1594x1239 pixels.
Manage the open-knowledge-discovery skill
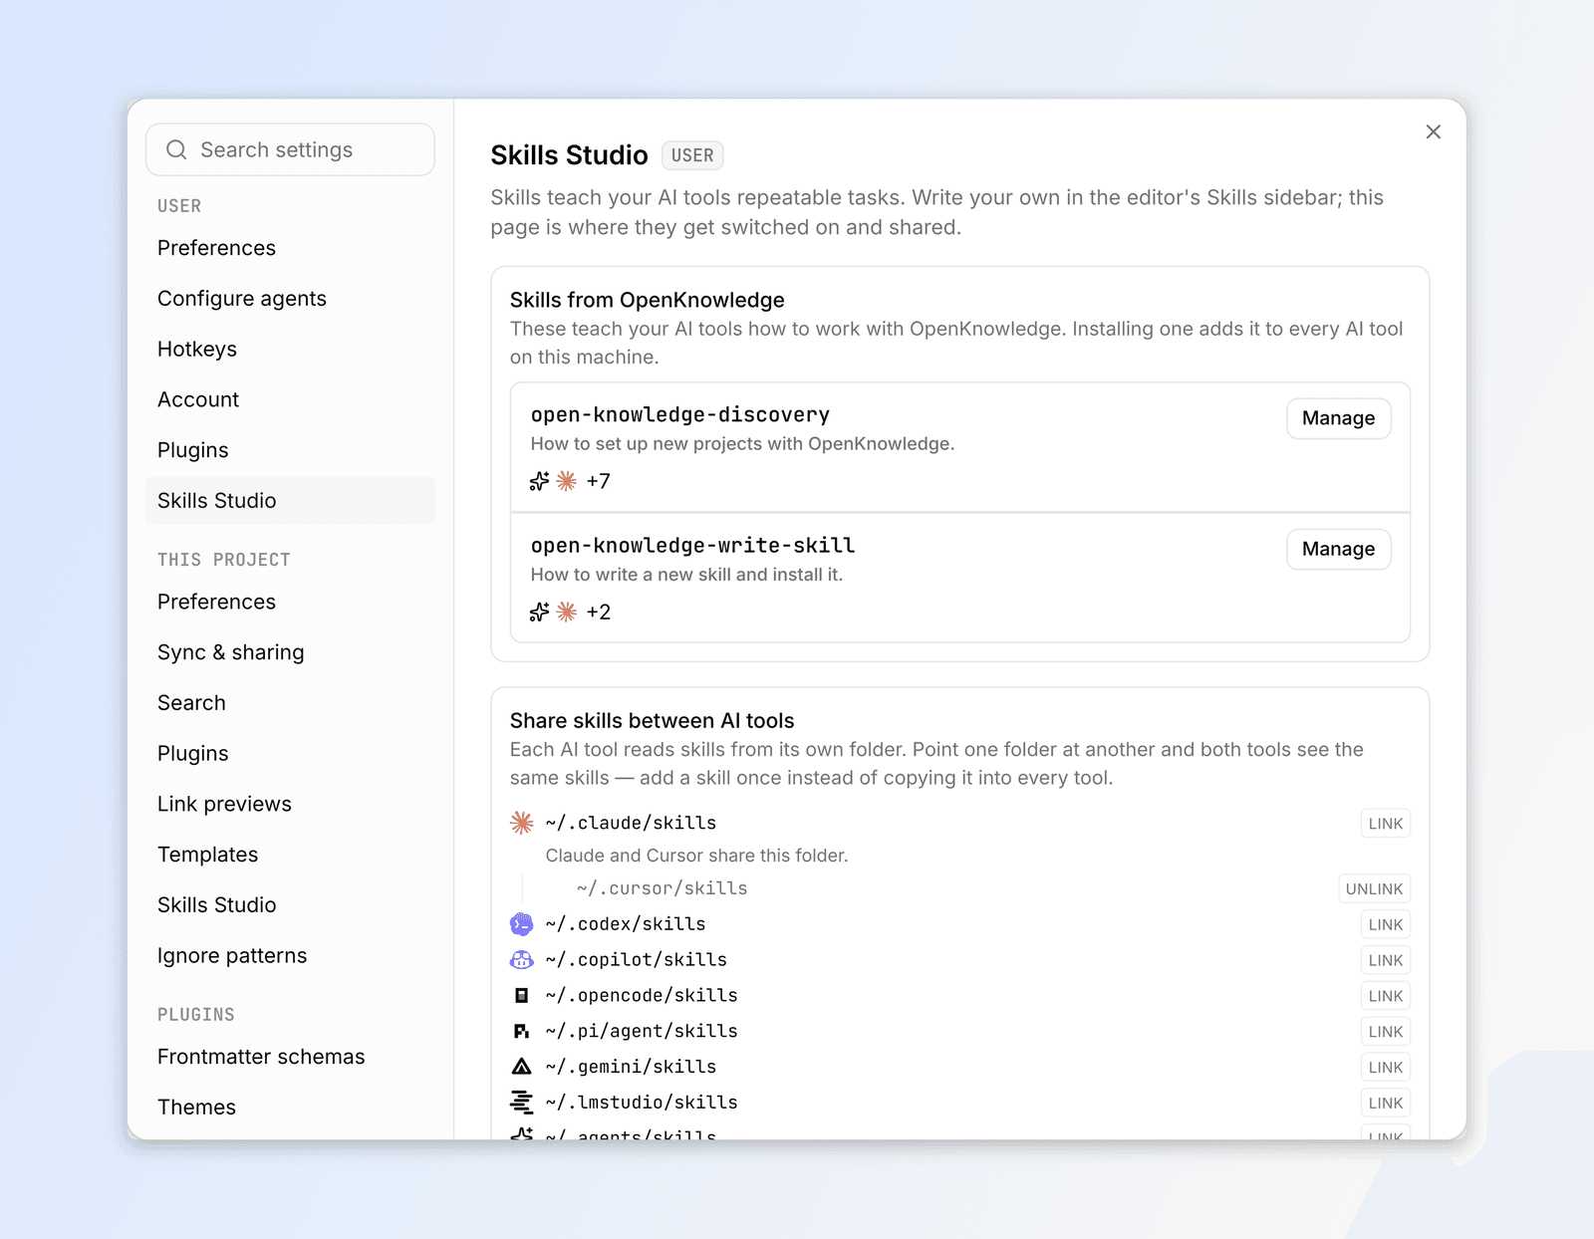click(1338, 418)
